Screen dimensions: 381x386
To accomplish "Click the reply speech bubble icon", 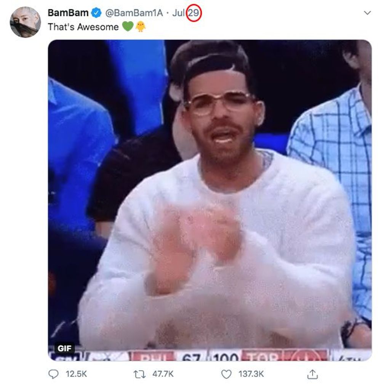I will click(53, 374).
